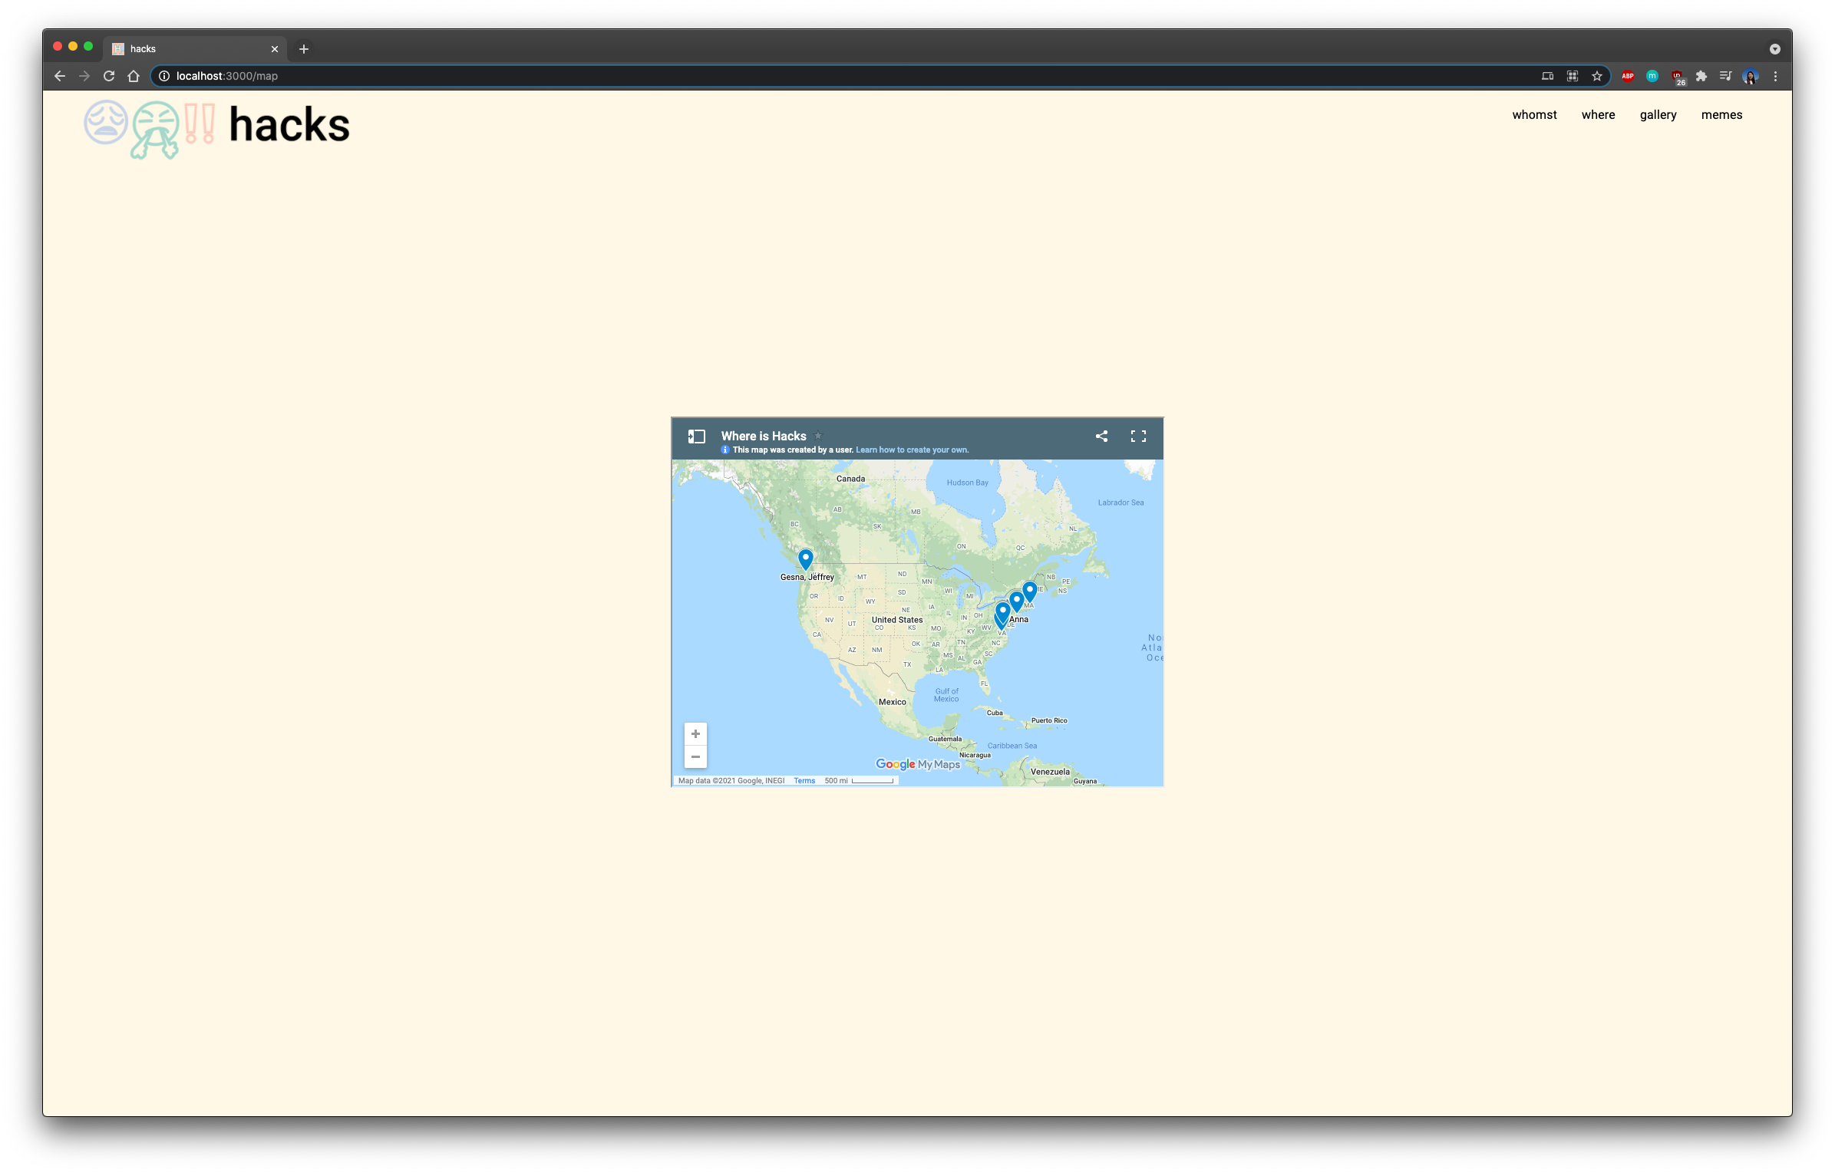Navigate to the gallery page

[1658, 115]
